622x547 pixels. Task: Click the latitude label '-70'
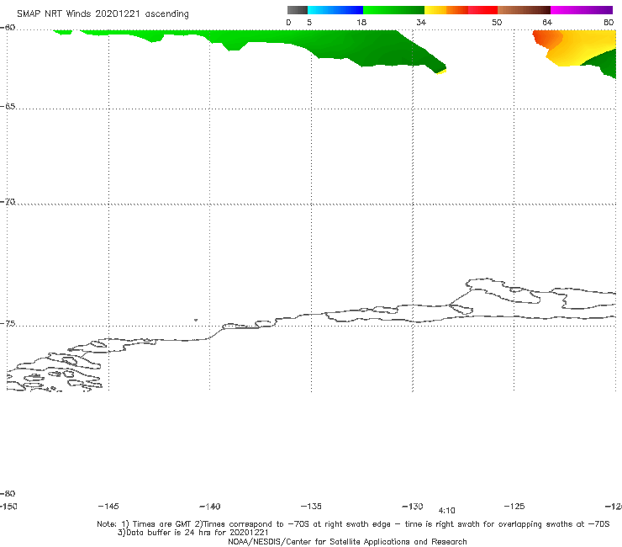point(8,202)
